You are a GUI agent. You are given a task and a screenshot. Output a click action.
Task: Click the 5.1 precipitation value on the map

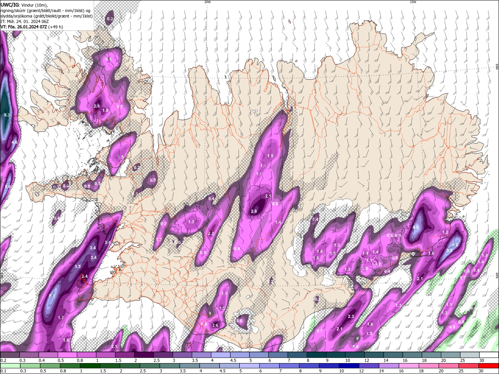tap(52, 296)
